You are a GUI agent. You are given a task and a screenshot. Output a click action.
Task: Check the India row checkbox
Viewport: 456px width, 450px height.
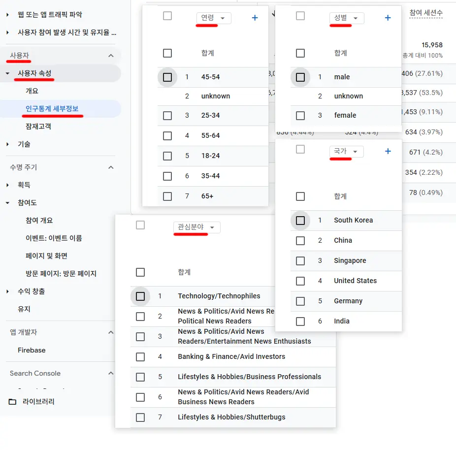point(300,321)
